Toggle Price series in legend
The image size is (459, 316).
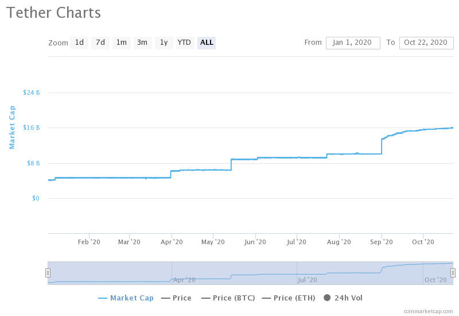(182, 298)
